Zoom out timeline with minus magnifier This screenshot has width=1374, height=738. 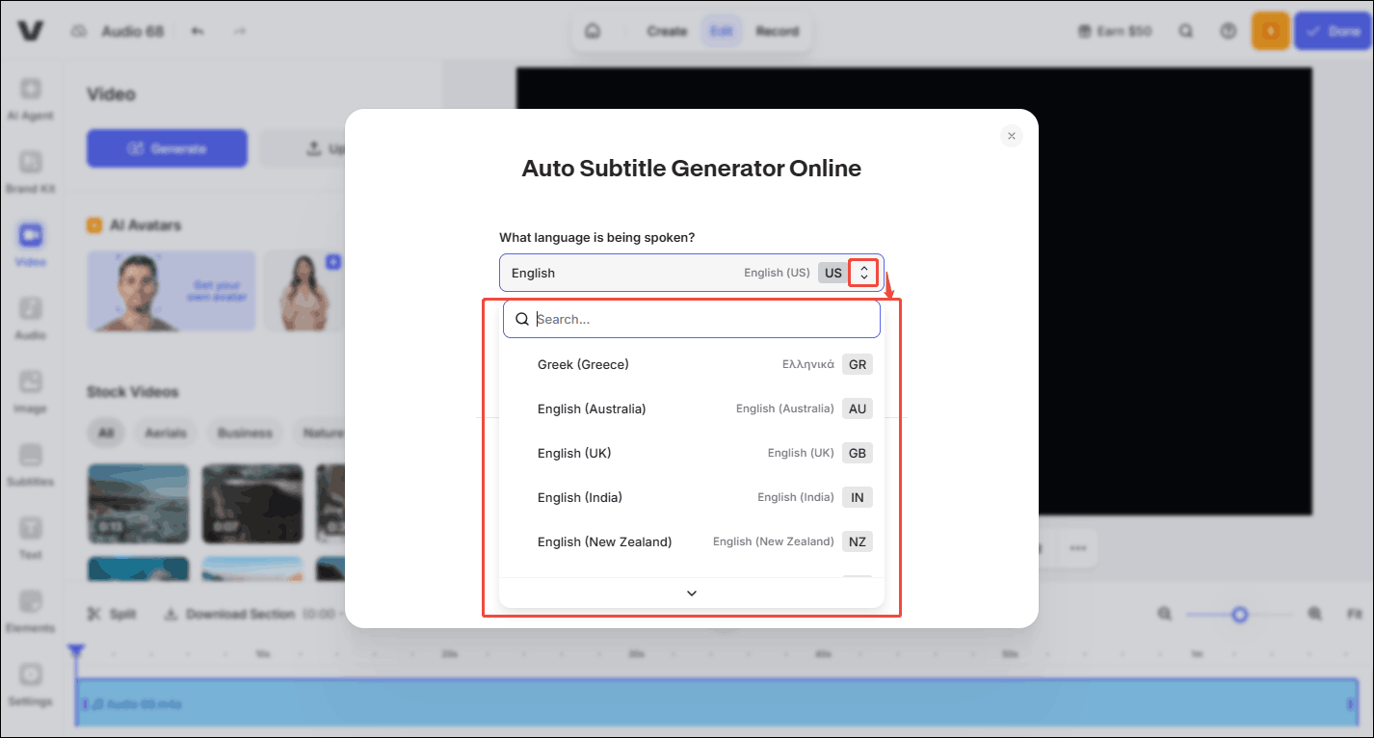click(x=1165, y=614)
